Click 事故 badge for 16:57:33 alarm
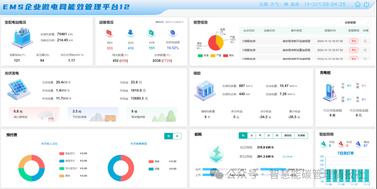Image resolution: width=377 pixels, height=189 pixels. coord(354,50)
